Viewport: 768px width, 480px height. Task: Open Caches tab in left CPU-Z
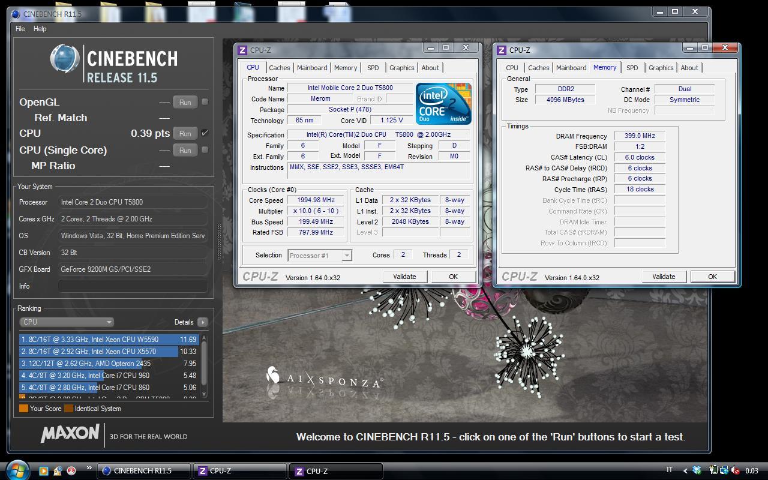coord(279,68)
